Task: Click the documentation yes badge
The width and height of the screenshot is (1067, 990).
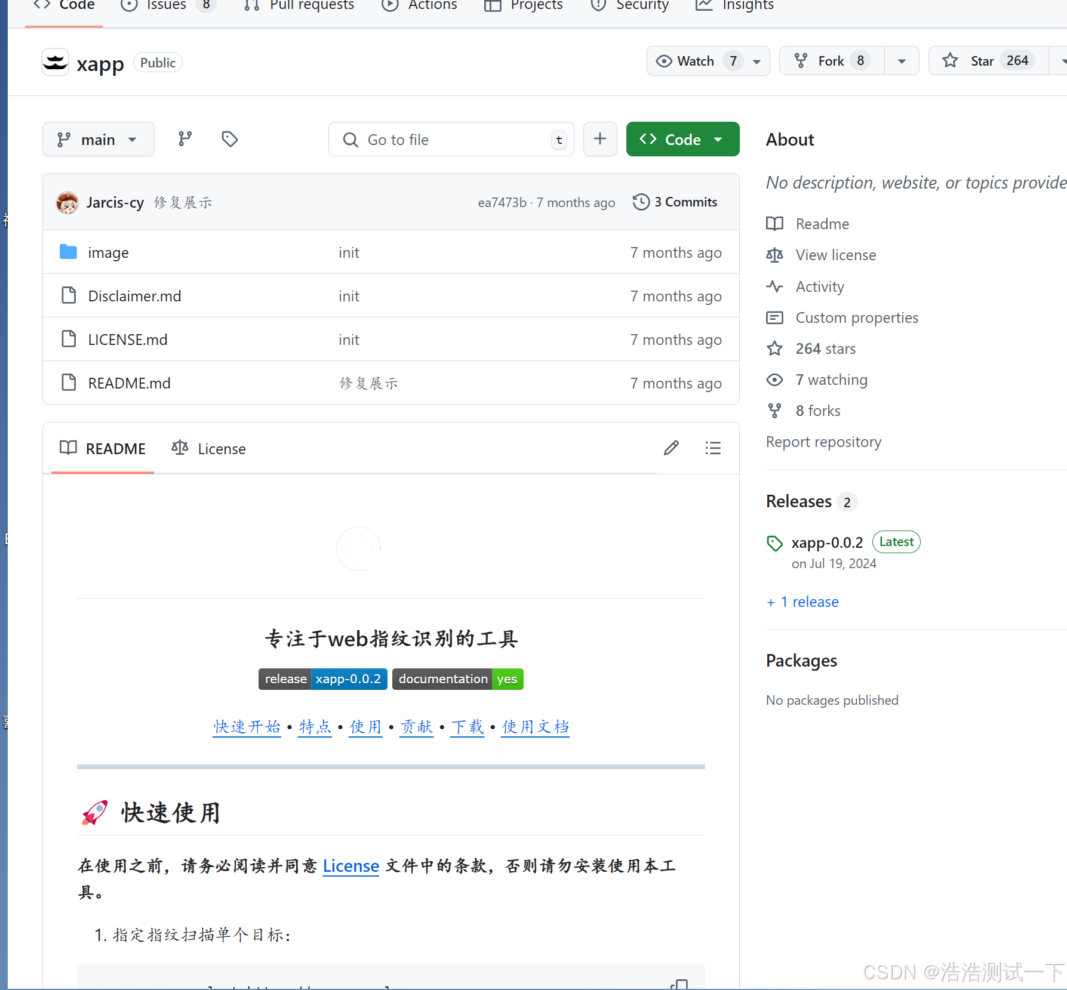Action: point(458,679)
